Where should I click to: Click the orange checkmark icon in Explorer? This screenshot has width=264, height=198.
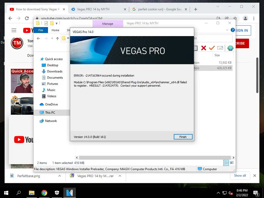pos(212,48)
